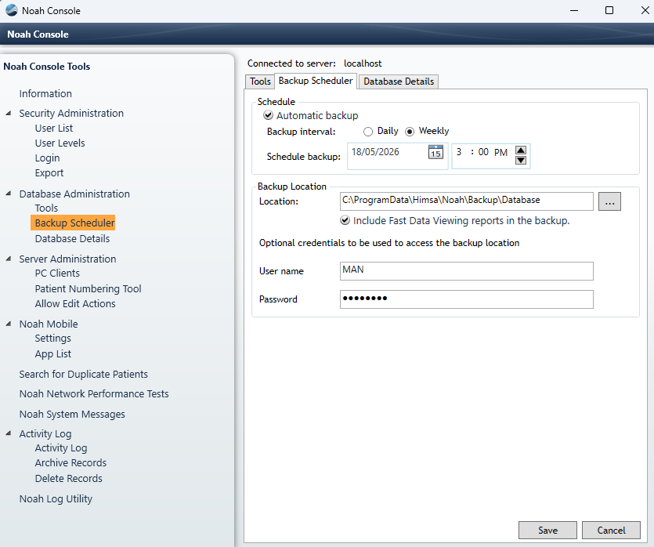The width and height of the screenshot is (654, 547).
Task: Click the Noah Mobile heading
Action: pos(49,324)
